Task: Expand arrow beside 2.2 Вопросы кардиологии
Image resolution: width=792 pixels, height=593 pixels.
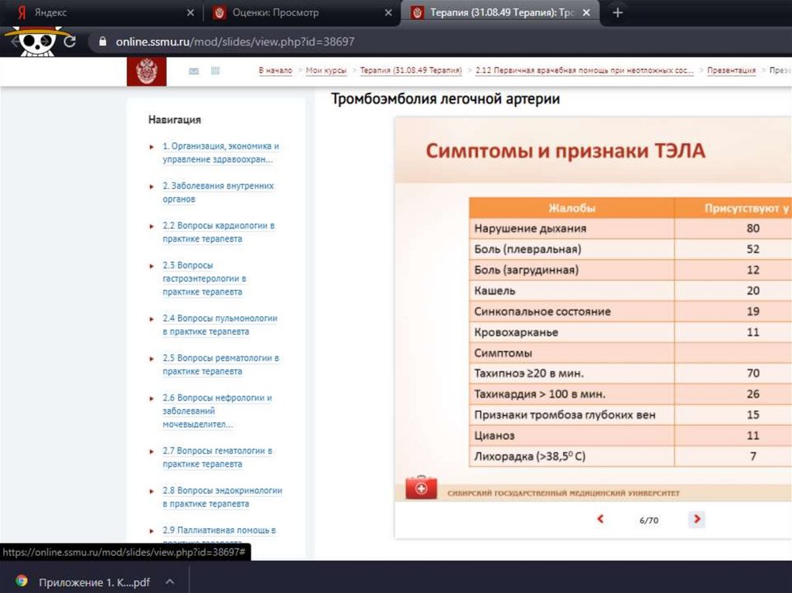Action: coord(151,227)
